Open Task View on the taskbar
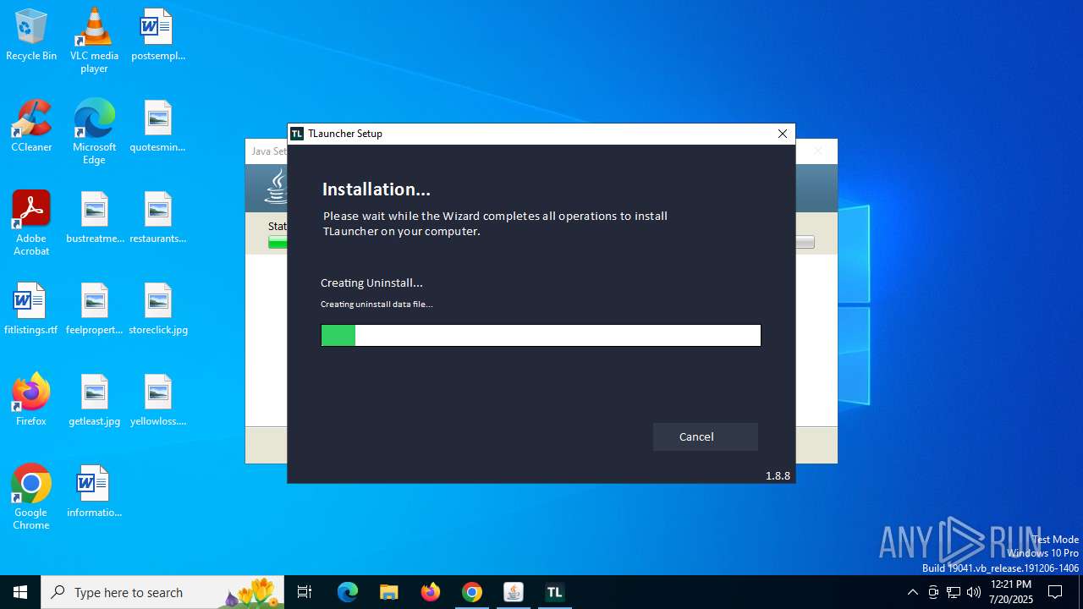 [x=305, y=592]
